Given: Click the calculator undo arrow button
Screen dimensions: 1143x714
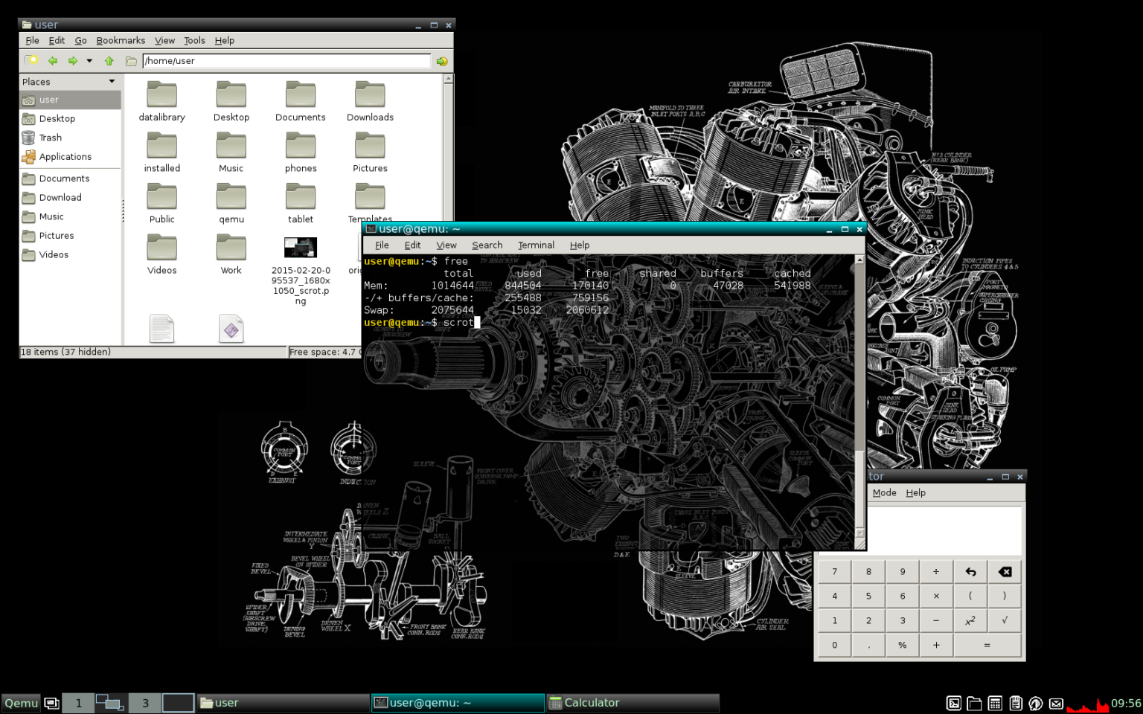Looking at the screenshot, I should click(970, 572).
